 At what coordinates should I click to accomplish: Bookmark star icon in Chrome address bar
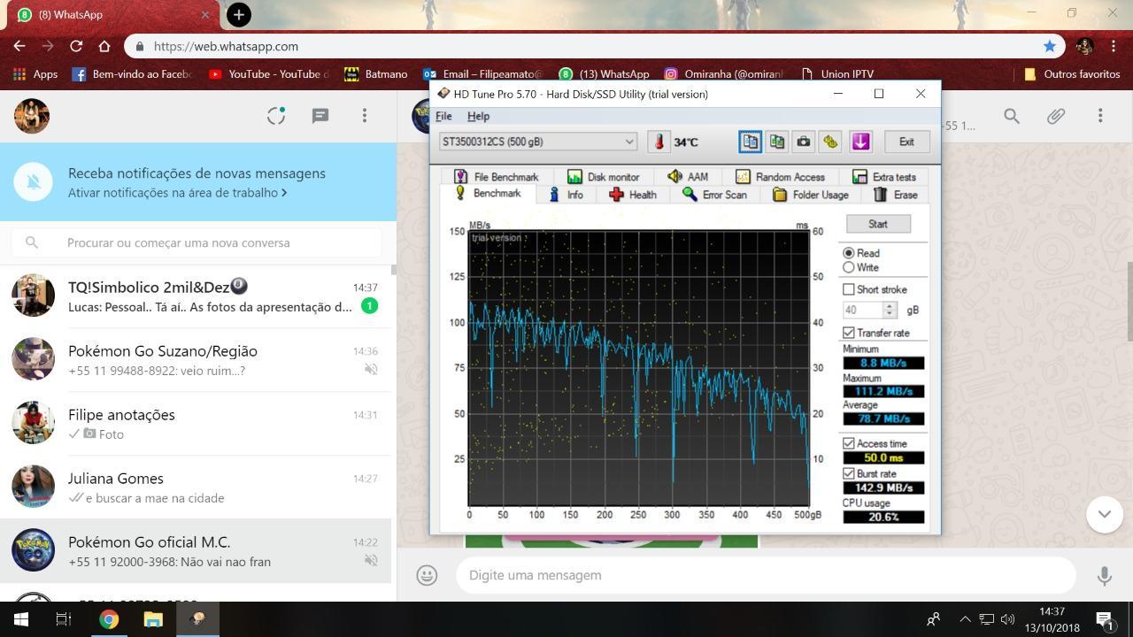(1050, 46)
